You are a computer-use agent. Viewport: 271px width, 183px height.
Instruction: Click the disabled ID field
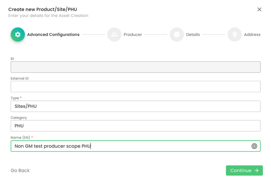click(x=135, y=67)
